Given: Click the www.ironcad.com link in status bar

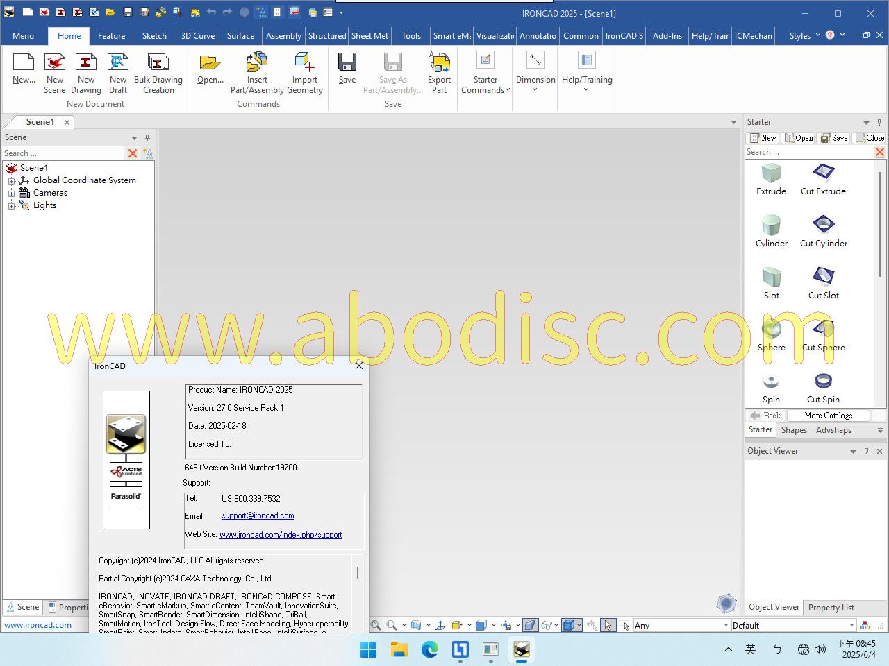Looking at the screenshot, I should click(x=38, y=625).
